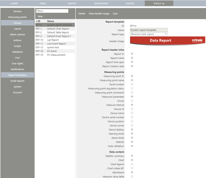Open Actions in the sidebar
The height and width of the screenshot is (178, 206).
(x=17, y=40)
